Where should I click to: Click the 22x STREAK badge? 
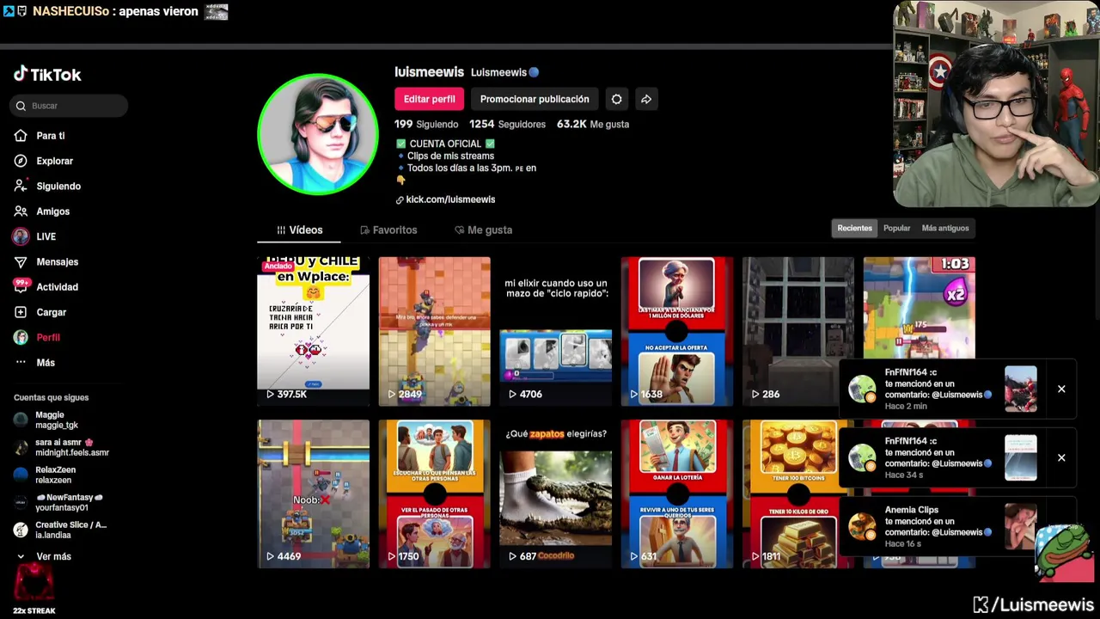click(34, 589)
